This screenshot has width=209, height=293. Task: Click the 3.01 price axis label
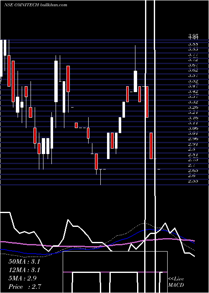(x=193, y=134)
